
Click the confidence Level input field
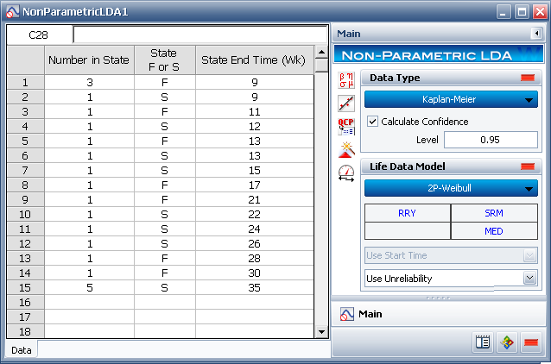(x=490, y=140)
